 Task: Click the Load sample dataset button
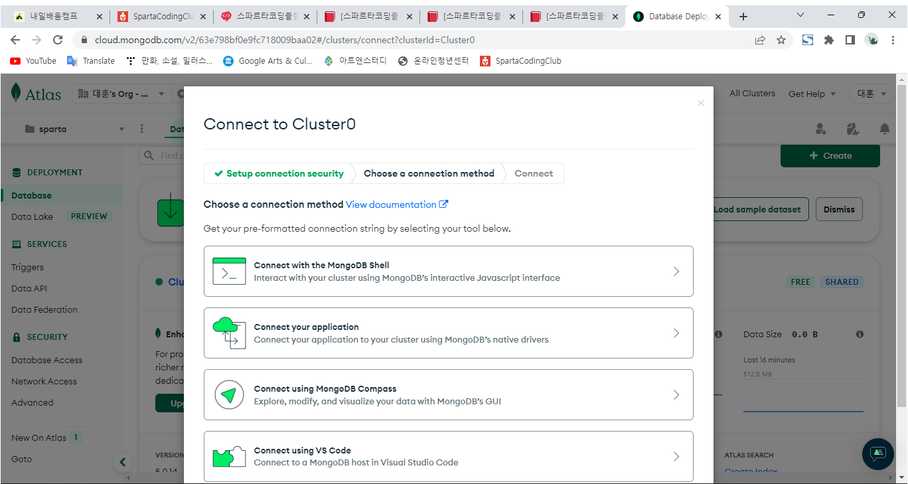coord(761,209)
